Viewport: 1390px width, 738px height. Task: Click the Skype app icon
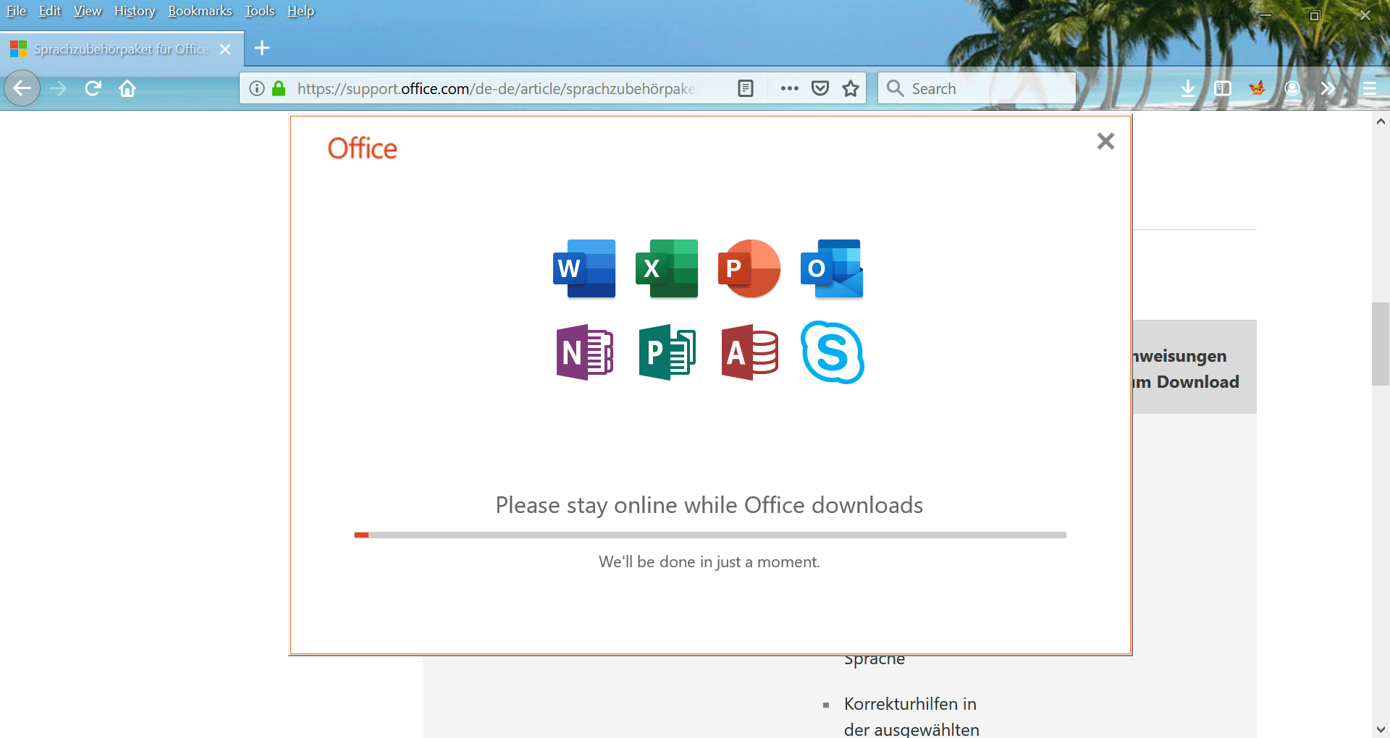click(x=832, y=352)
